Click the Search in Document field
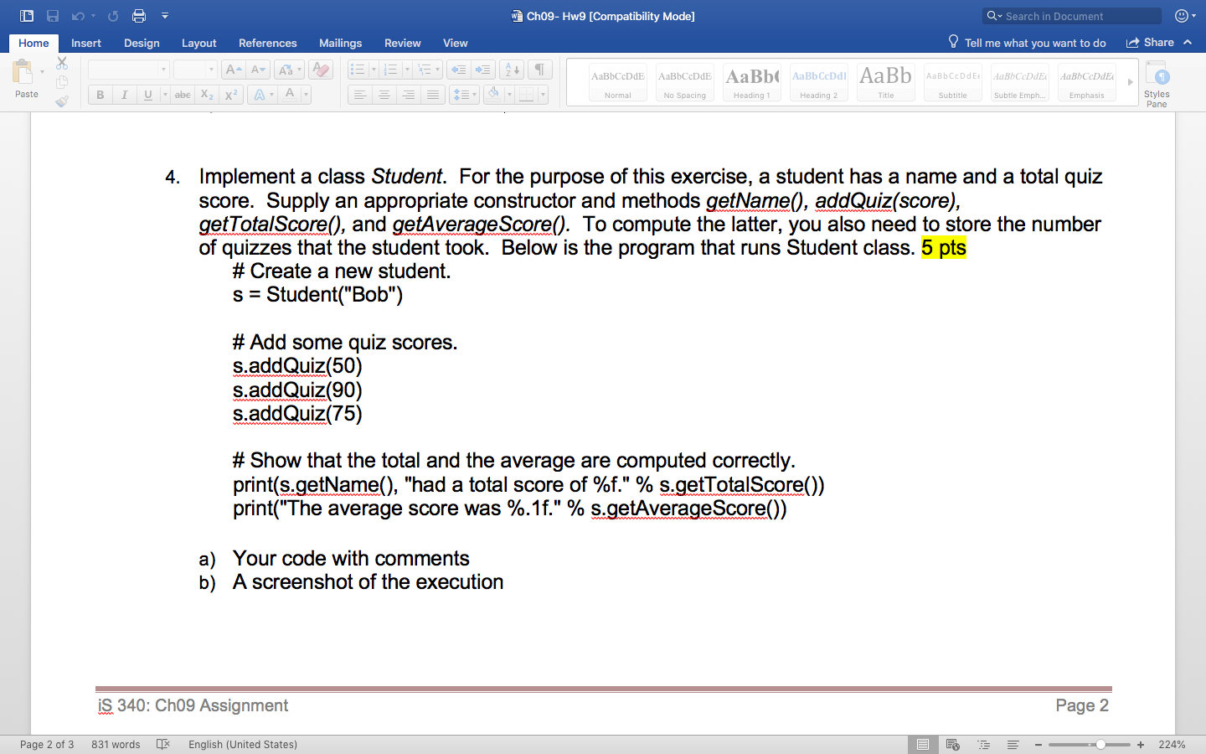The height and width of the screenshot is (754, 1206). (x=1072, y=16)
